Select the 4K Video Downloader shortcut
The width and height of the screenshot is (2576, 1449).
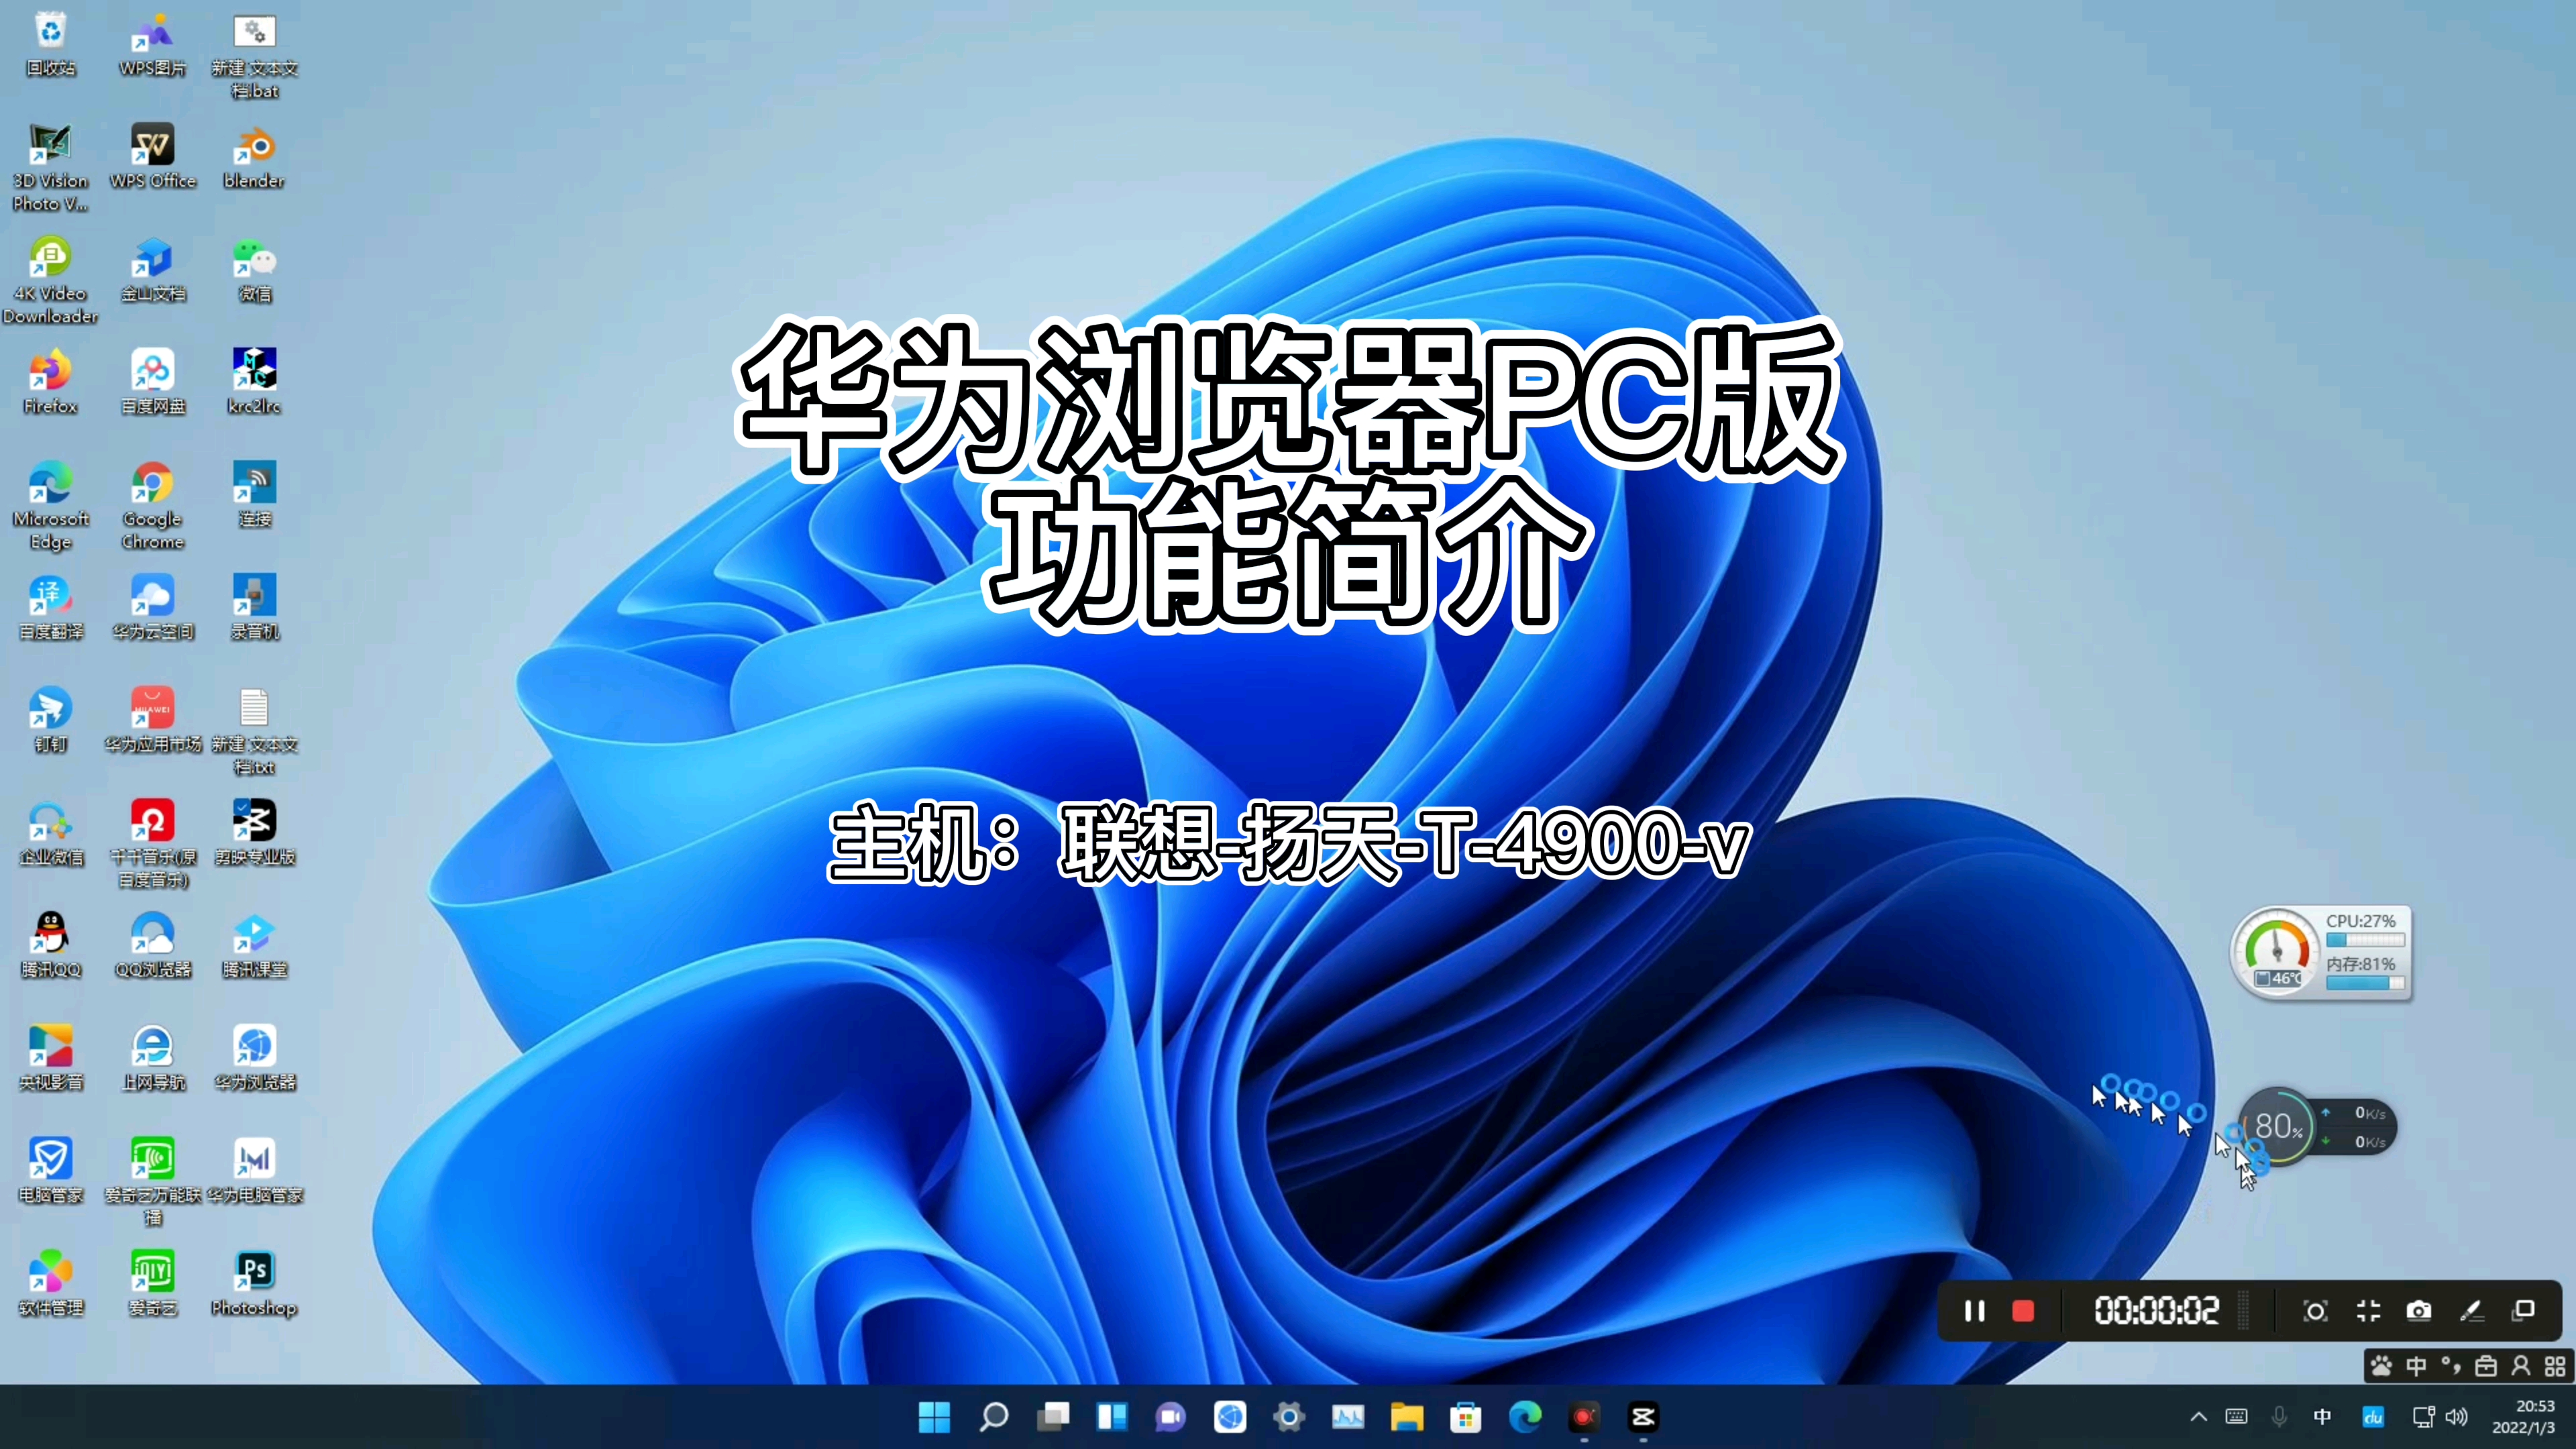(50, 281)
